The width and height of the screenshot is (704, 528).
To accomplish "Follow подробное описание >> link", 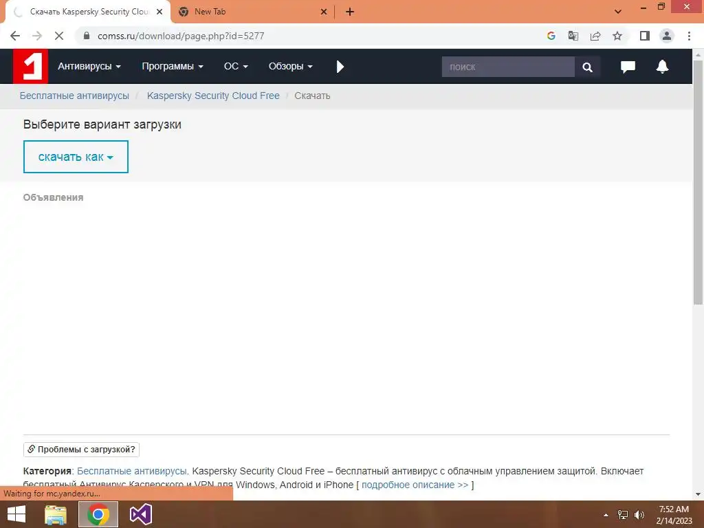I will [415, 485].
